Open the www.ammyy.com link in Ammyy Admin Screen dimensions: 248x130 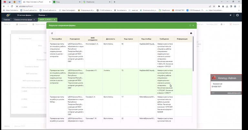[234, 93]
